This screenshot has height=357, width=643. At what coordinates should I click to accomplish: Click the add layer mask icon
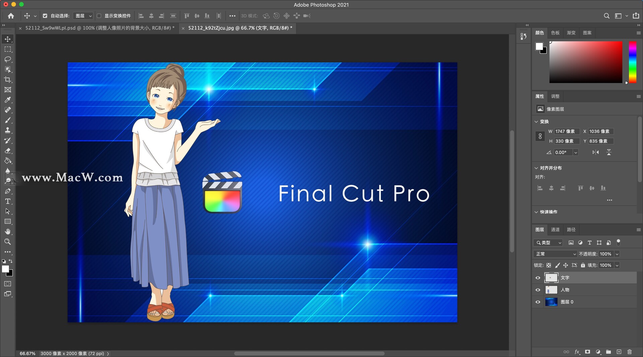[x=587, y=352]
